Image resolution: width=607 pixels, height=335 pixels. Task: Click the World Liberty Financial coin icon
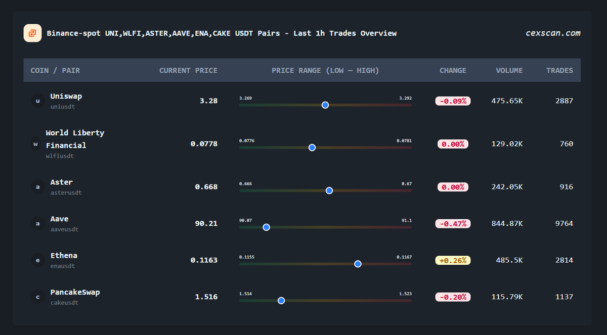pyautogui.click(x=35, y=143)
